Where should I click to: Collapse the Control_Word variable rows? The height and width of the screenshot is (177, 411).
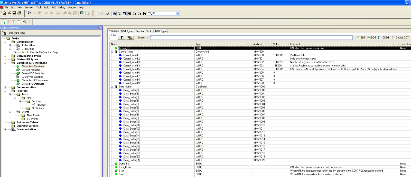click(112, 52)
